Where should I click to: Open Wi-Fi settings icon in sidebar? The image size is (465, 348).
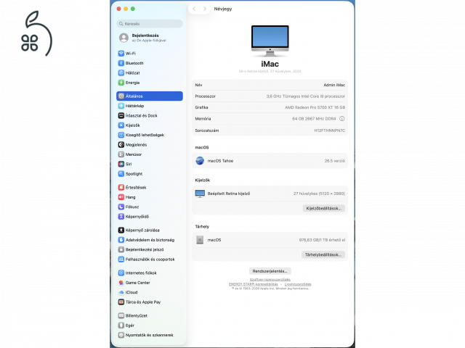(x=121, y=54)
